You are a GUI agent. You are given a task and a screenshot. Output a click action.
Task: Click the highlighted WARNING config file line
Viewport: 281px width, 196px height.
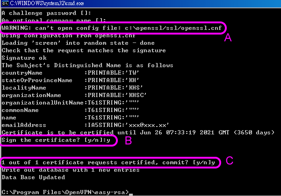click(x=112, y=28)
